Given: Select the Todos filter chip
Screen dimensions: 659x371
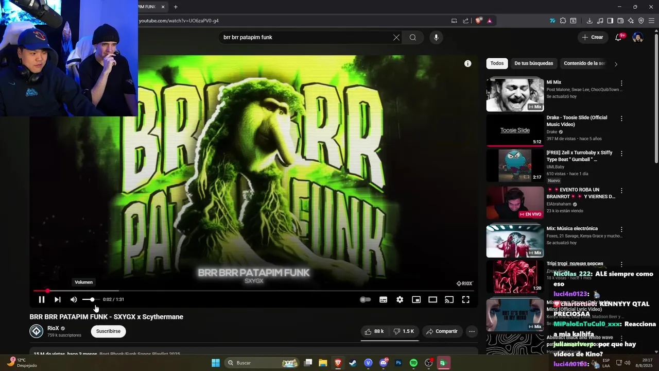Looking at the screenshot, I should [497, 63].
